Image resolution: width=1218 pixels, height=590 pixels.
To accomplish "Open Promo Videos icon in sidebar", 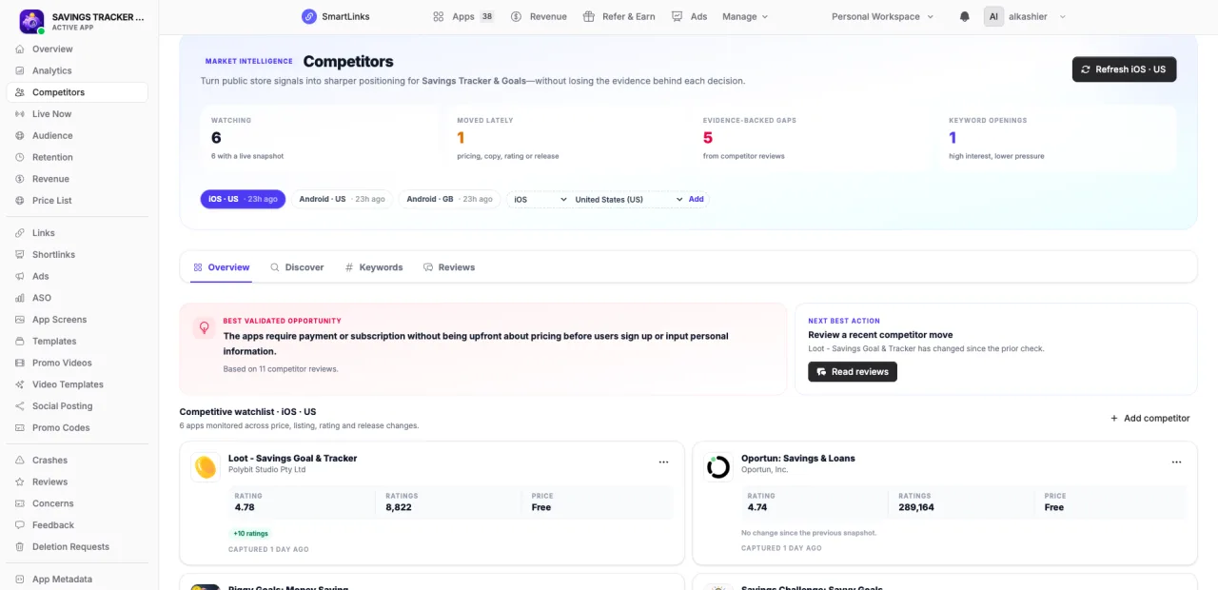I will pyautogui.click(x=21, y=363).
